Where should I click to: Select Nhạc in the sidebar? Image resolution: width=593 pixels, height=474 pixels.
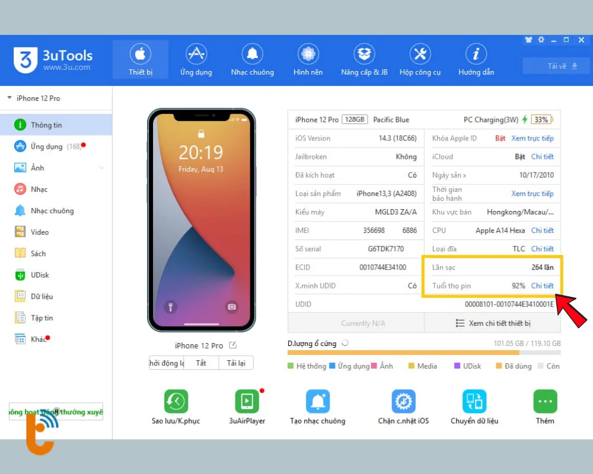tap(36, 189)
